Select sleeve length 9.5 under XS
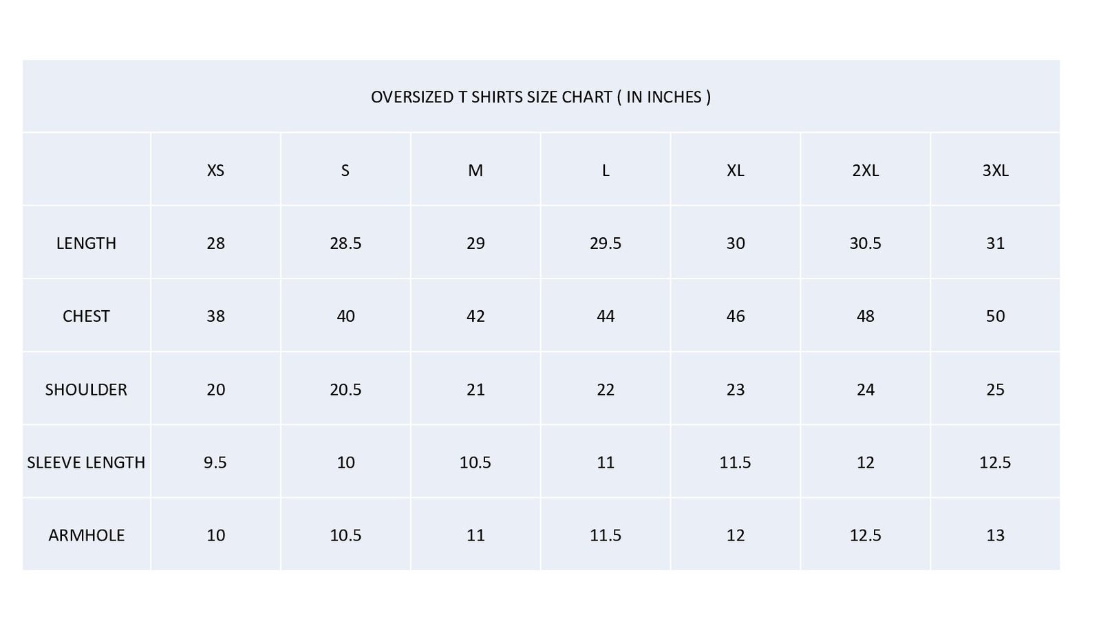The image size is (1101, 619). coord(215,463)
